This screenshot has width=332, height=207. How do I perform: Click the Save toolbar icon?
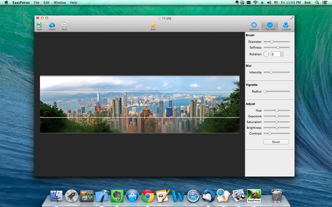click(x=39, y=26)
